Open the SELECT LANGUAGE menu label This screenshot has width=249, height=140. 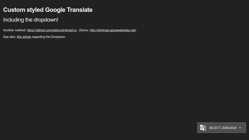tap(223, 128)
